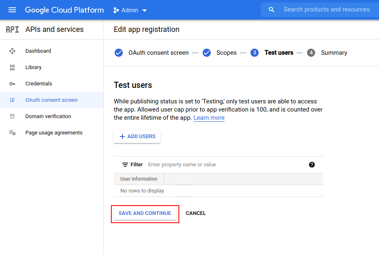The height and width of the screenshot is (255, 379).
Task: Open Credentials page from sidebar
Action: point(38,84)
